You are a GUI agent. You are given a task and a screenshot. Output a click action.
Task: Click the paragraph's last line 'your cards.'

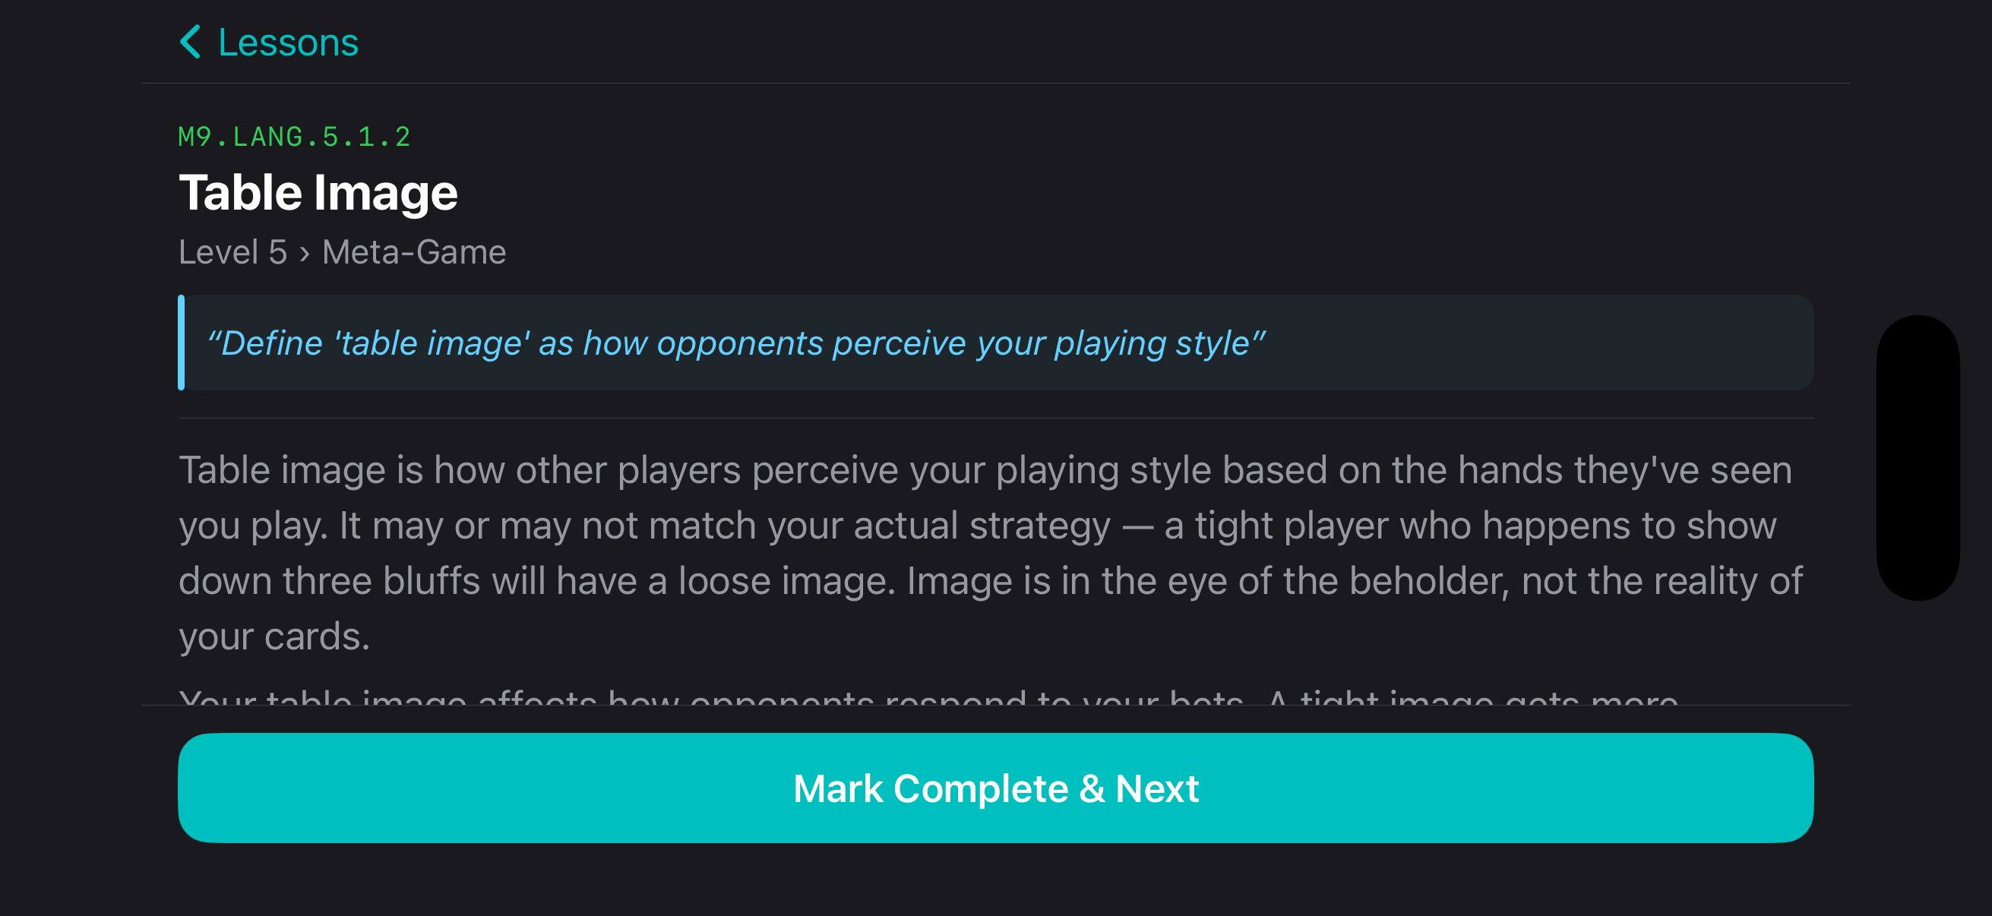tap(274, 637)
